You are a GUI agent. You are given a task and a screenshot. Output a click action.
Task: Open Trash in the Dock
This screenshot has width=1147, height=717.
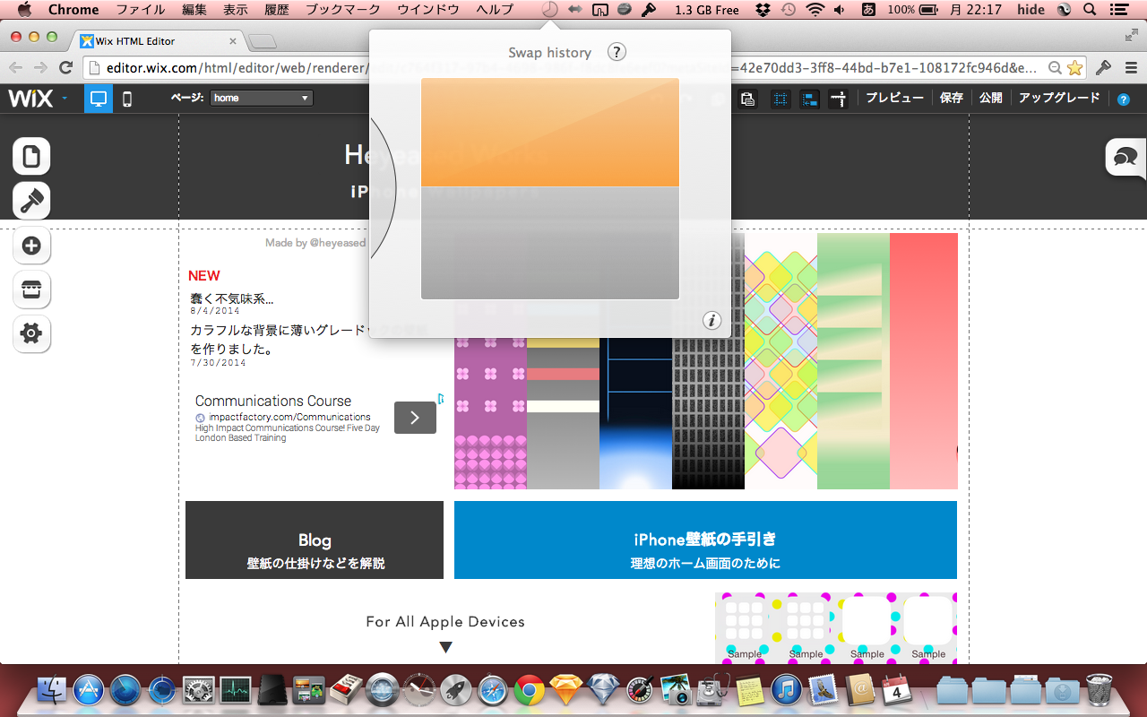pyautogui.click(x=1099, y=690)
